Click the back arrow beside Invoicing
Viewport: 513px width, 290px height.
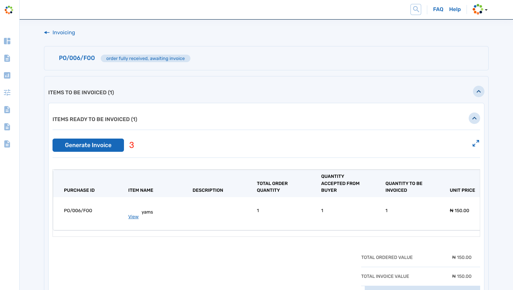[x=47, y=32]
